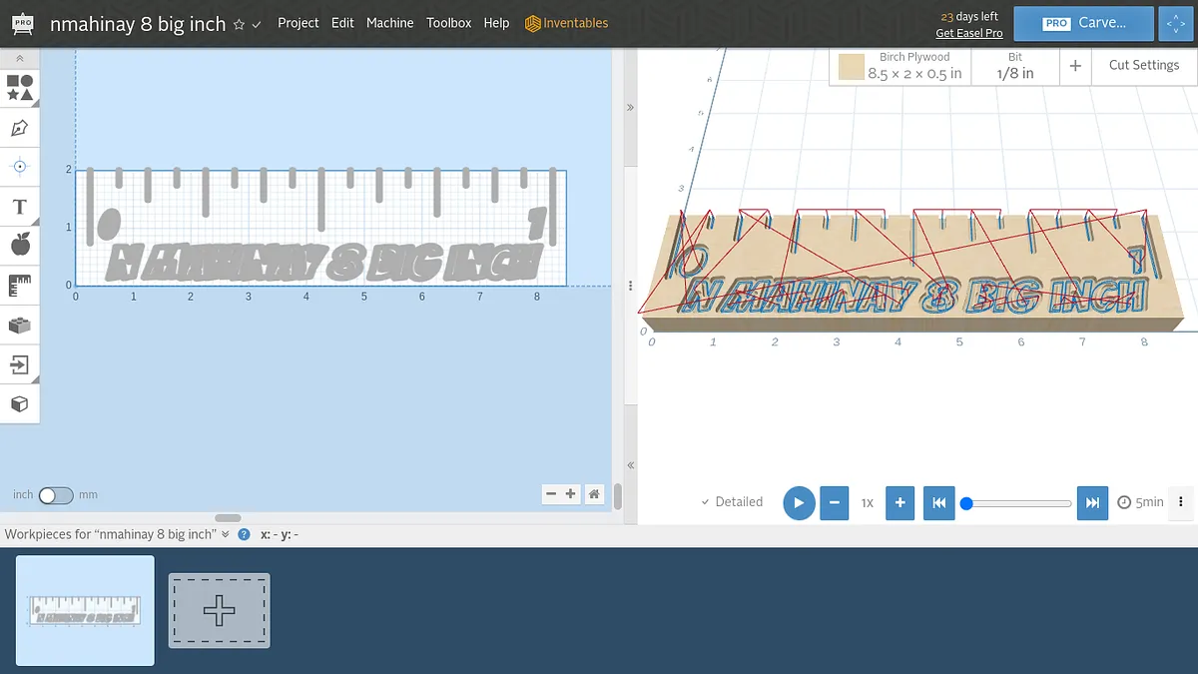Collapse the left tool sidebar
The image size is (1198, 674).
pyautogui.click(x=19, y=59)
